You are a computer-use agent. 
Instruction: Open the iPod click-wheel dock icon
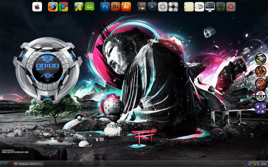[163, 7]
